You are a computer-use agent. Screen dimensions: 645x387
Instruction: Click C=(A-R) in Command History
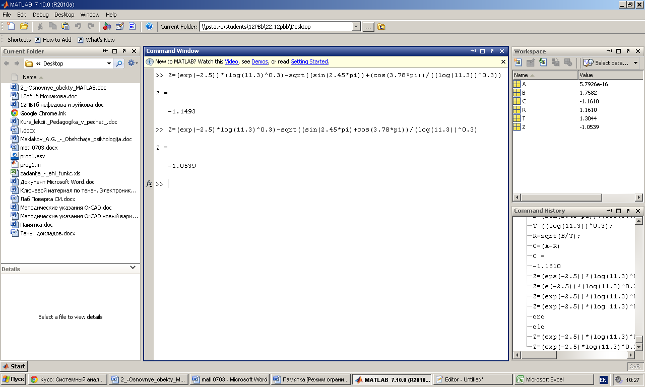(546, 246)
